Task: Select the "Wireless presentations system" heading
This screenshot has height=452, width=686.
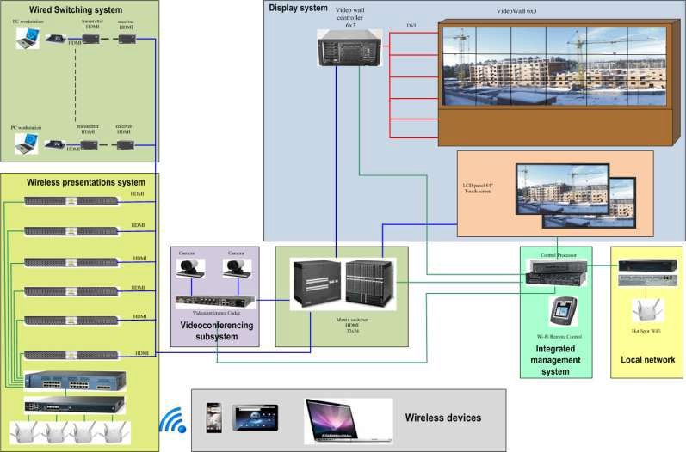Action: point(80,182)
